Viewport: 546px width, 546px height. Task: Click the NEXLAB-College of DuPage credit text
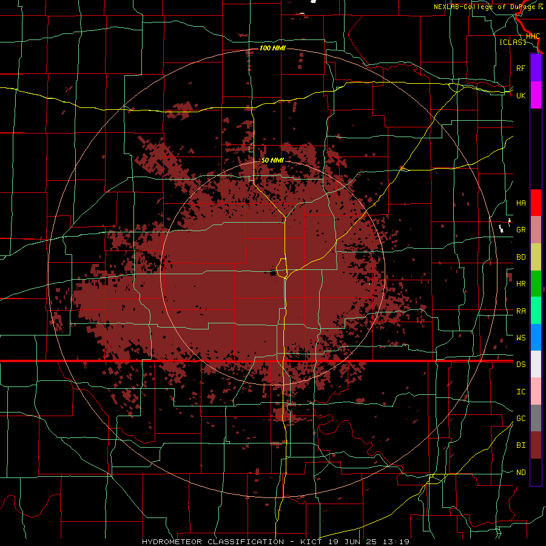[x=488, y=7]
